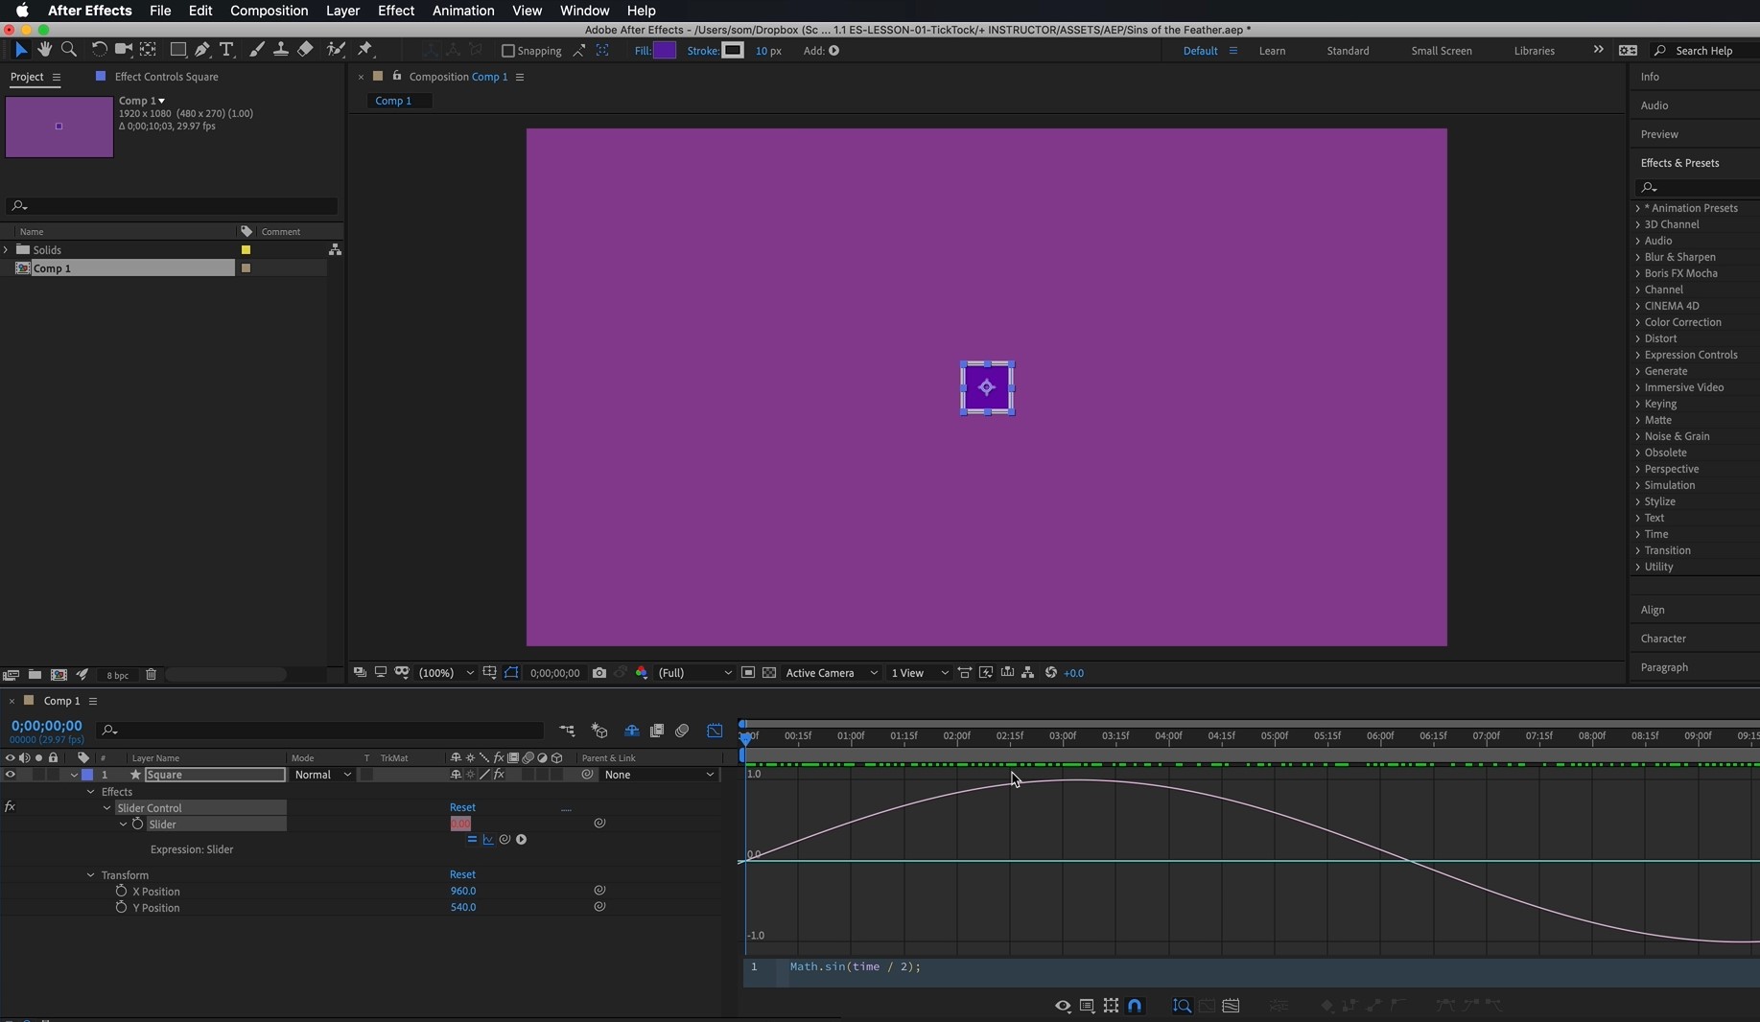This screenshot has width=1760, height=1022.
Task: Select the Horizontal Type tool
Action: click(226, 50)
